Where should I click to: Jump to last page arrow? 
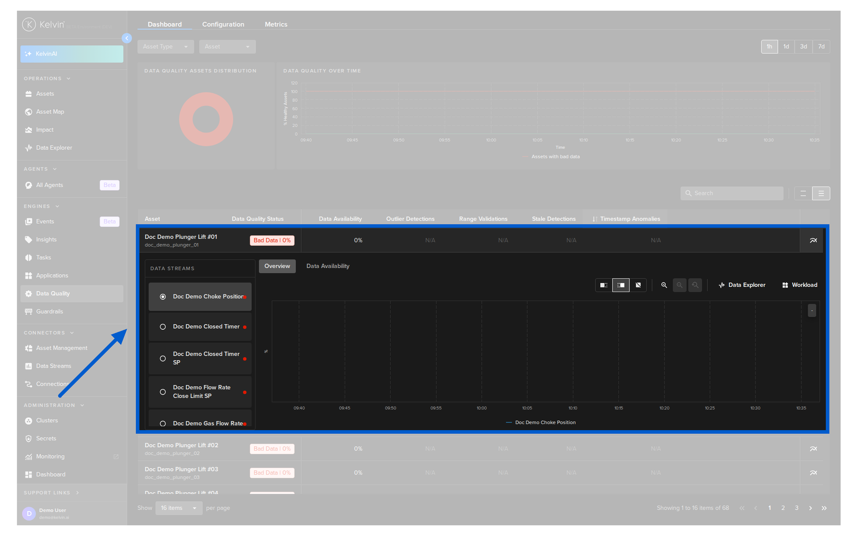point(824,508)
